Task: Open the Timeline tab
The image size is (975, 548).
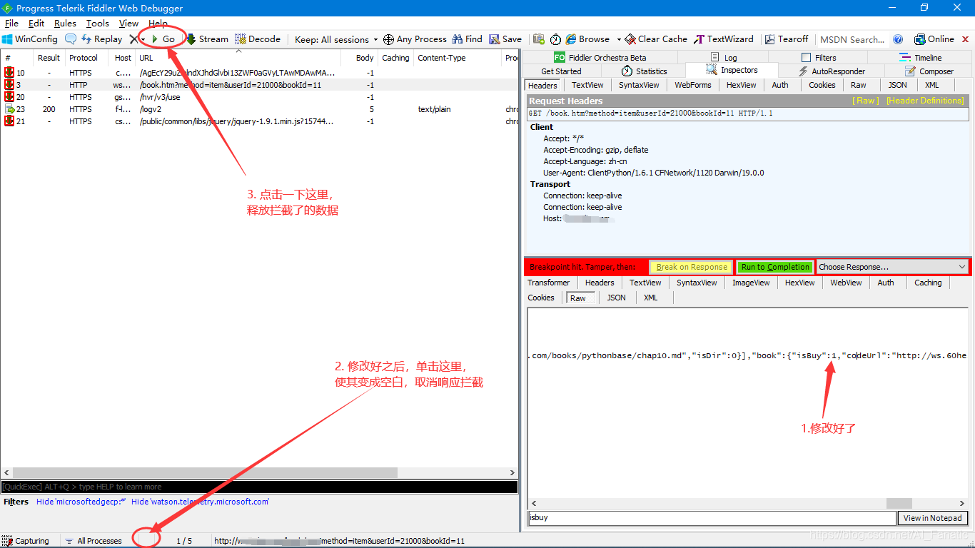Action: coord(920,57)
